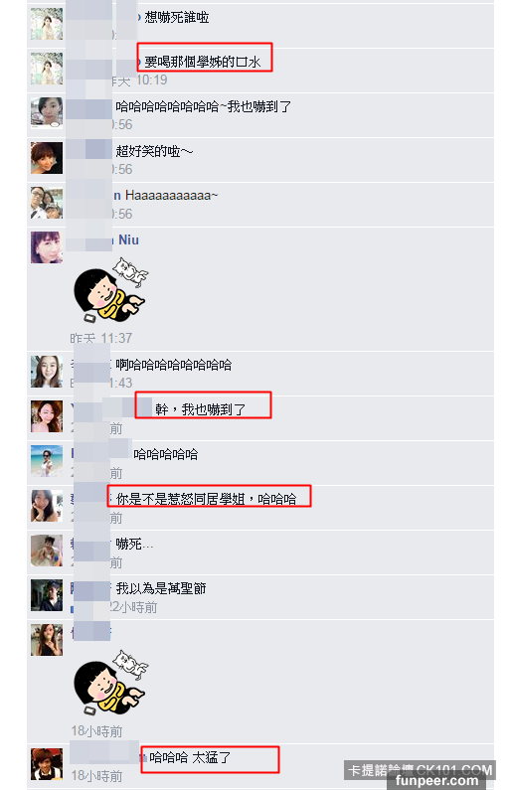Click avatar beside 你是不是惹怒同居學姐 comment

(47, 506)
